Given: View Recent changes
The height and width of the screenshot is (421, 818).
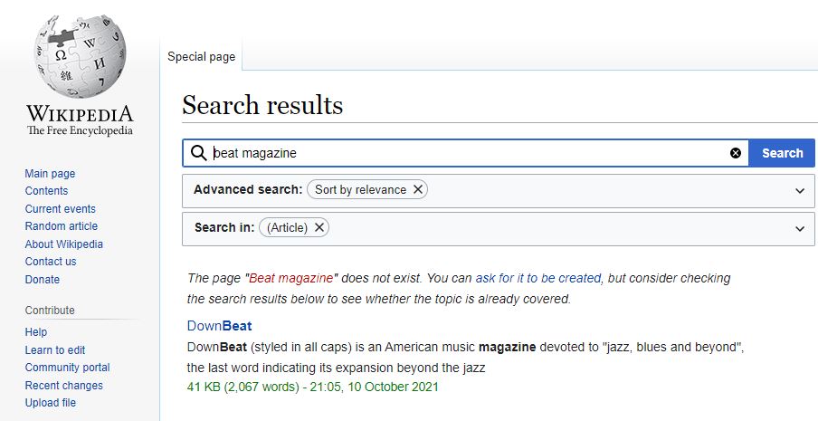Looking at the screenshot, I should coord(64,386).
